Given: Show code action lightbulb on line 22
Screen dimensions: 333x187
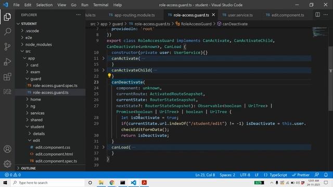Looking at the screenshot, I should (x=109, y=75).
